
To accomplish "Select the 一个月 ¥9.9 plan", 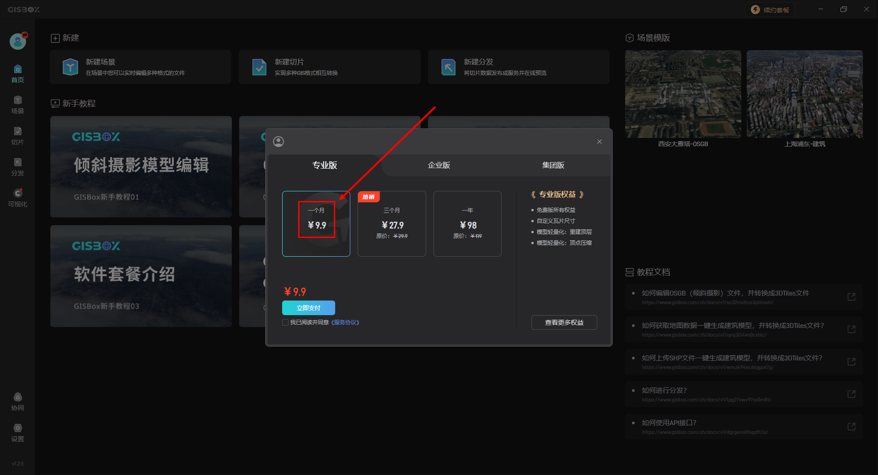I will (x=316, y=224).
